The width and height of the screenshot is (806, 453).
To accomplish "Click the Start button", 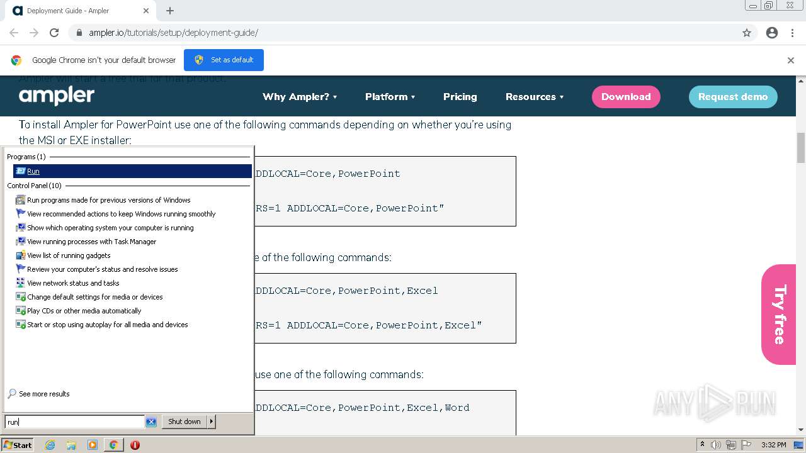I will [x=18, y=445].
